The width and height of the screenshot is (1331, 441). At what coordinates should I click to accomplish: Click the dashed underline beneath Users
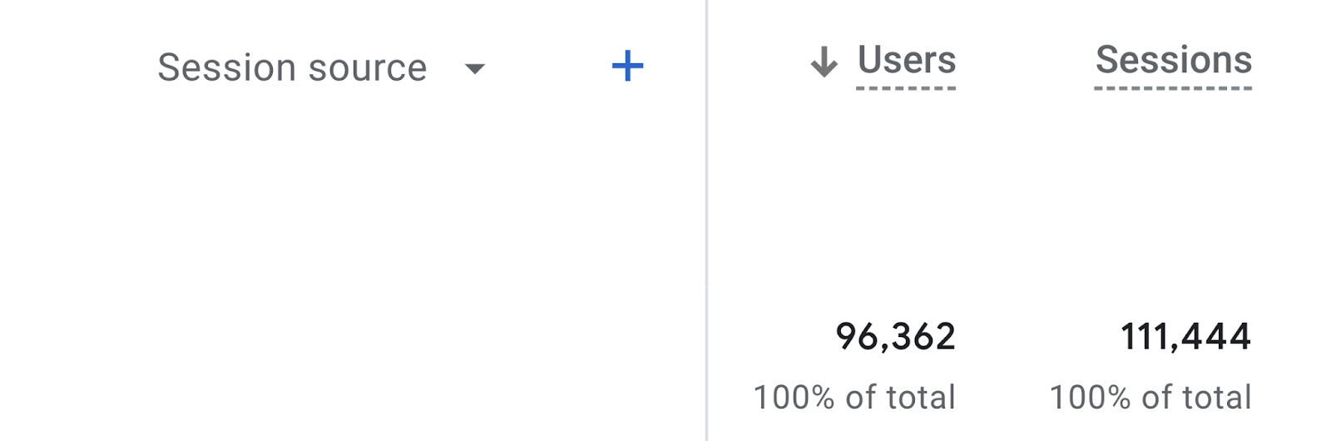coord(906,87)
